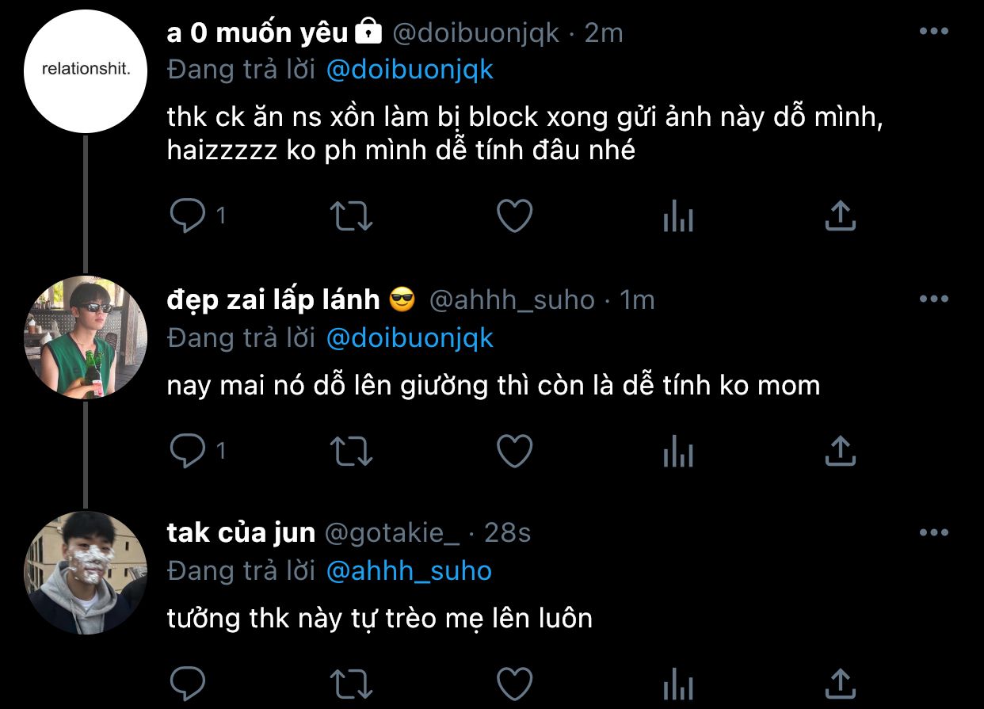The image size is (984, 709).
Task: Open more options for @gotakie_'s tweet
Action: click(x=933, y=533)
